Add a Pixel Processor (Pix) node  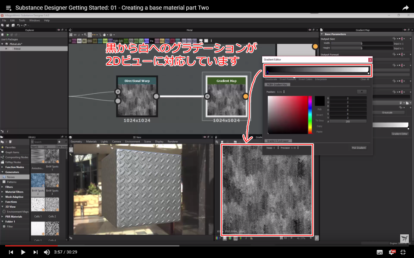[x=152, y=41]
